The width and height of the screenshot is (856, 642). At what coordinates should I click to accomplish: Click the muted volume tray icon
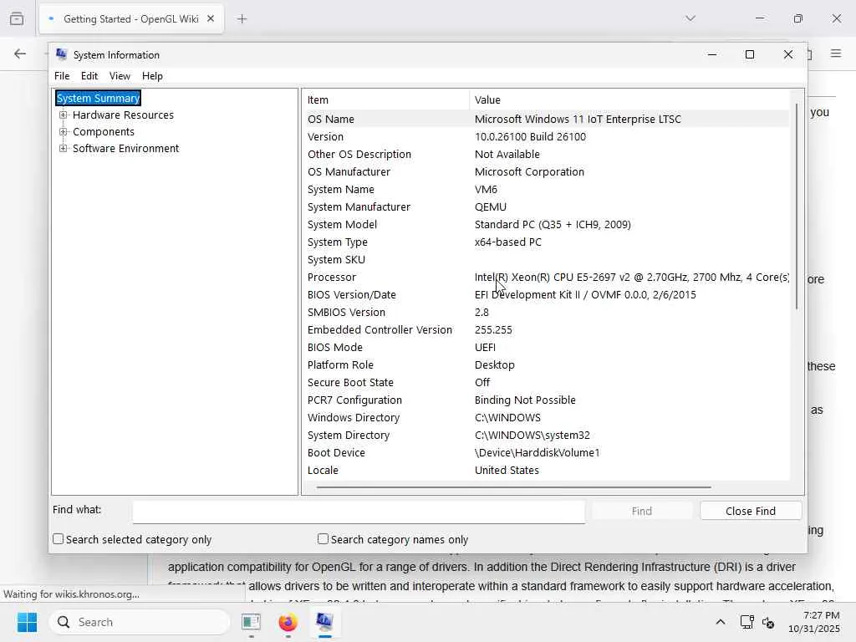click(x=768, y=622)
